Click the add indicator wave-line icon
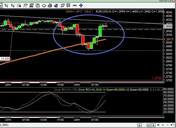The image size is (176, 128). (25, 5)
